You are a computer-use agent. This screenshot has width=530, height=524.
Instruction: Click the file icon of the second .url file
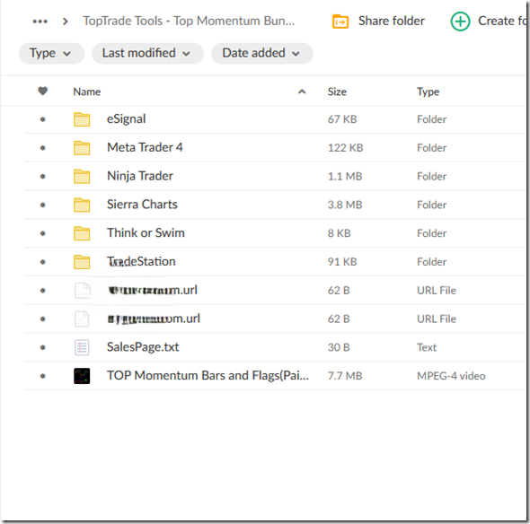pos(82,319)
